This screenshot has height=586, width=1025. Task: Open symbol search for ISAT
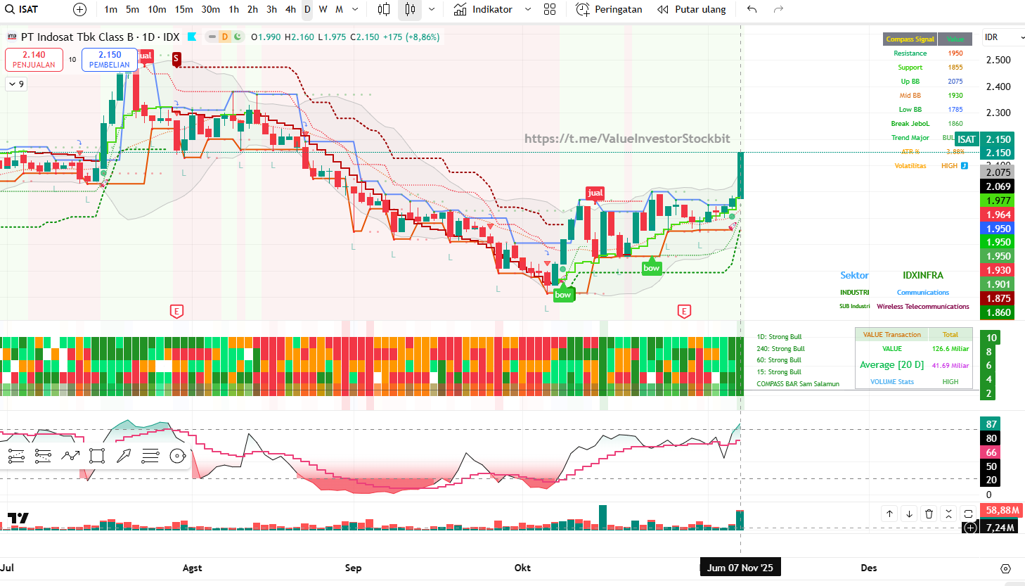coord(22,9)
